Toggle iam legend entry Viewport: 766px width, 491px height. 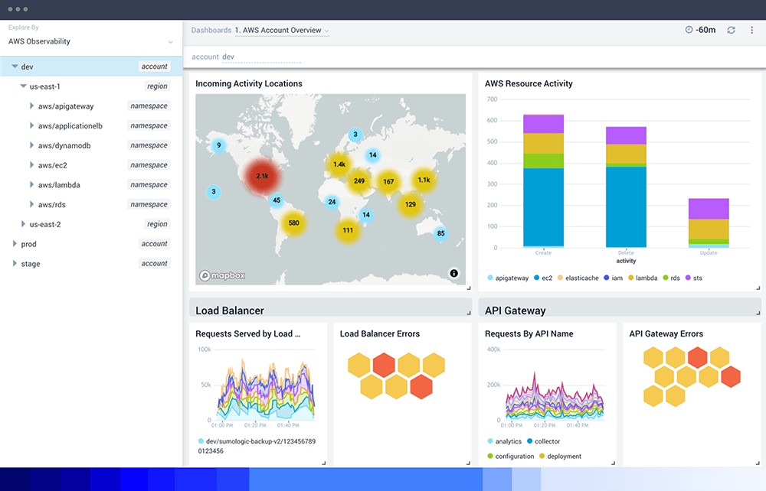tap(613, 278)
